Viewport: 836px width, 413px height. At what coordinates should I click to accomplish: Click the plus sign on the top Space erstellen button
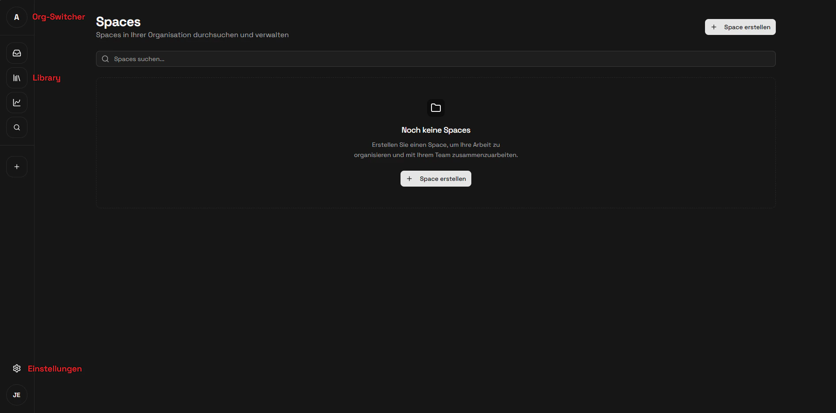(x=713, y=27)
